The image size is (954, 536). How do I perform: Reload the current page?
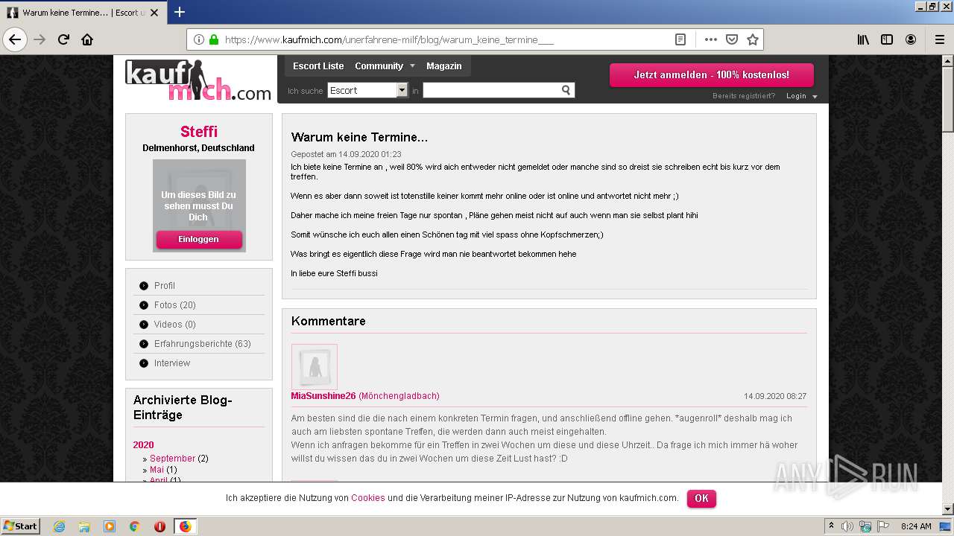click(x=63, y=39)
